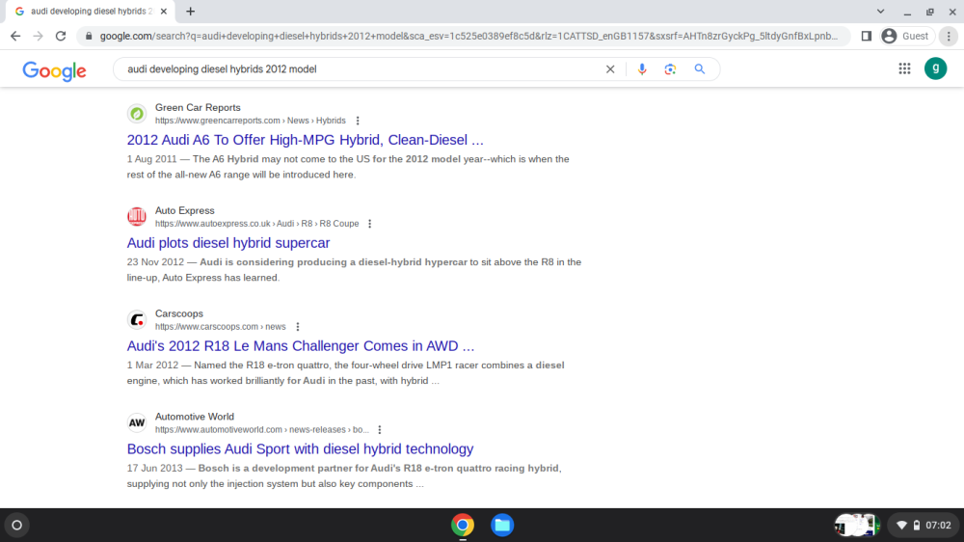964x542 pixels.
Task: Click the automotiveworld.com URL breadcrumb
Action: [x=262, y=430]
